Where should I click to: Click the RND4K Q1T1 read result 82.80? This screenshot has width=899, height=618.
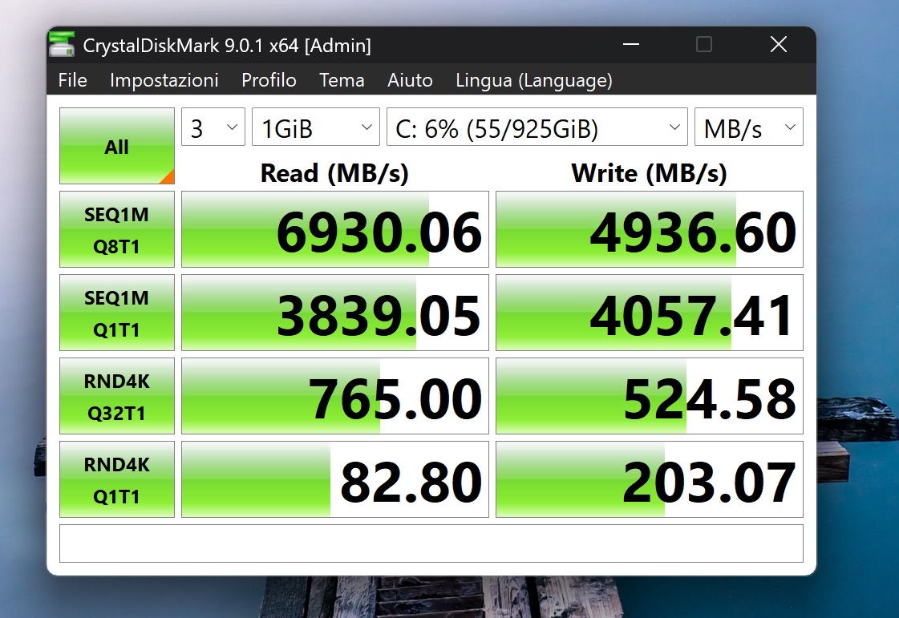(x=335, y=479)
